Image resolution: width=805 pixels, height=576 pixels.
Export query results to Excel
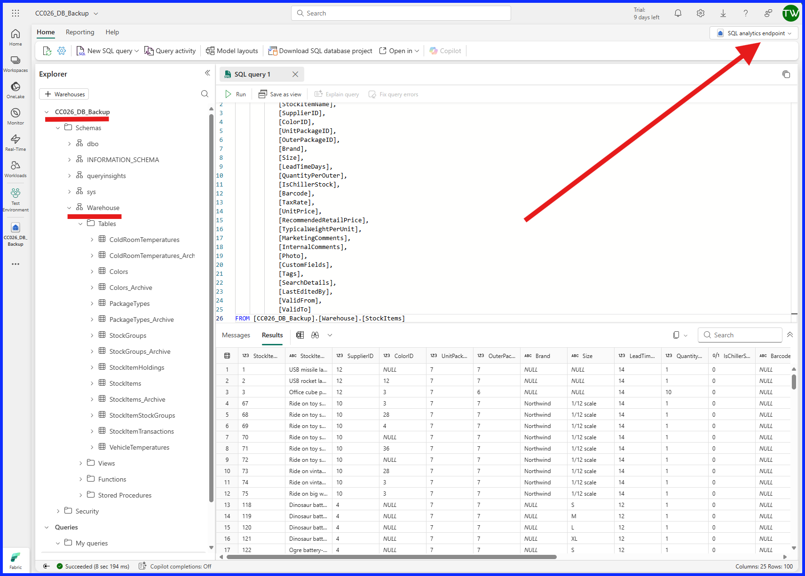(300, 335)
